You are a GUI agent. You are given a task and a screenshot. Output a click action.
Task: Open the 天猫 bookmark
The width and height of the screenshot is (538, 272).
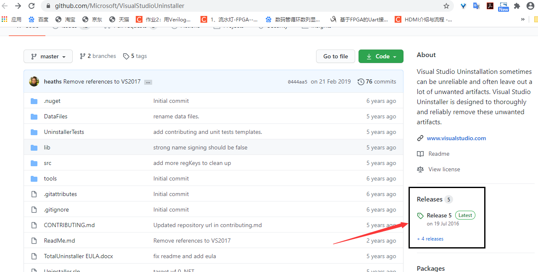tap(119, 19)
